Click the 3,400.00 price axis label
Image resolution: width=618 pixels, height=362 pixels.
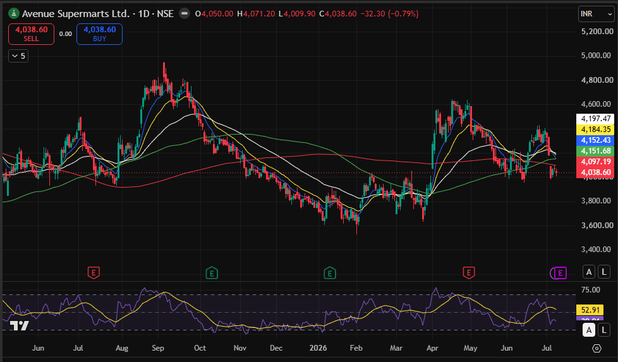597,250
